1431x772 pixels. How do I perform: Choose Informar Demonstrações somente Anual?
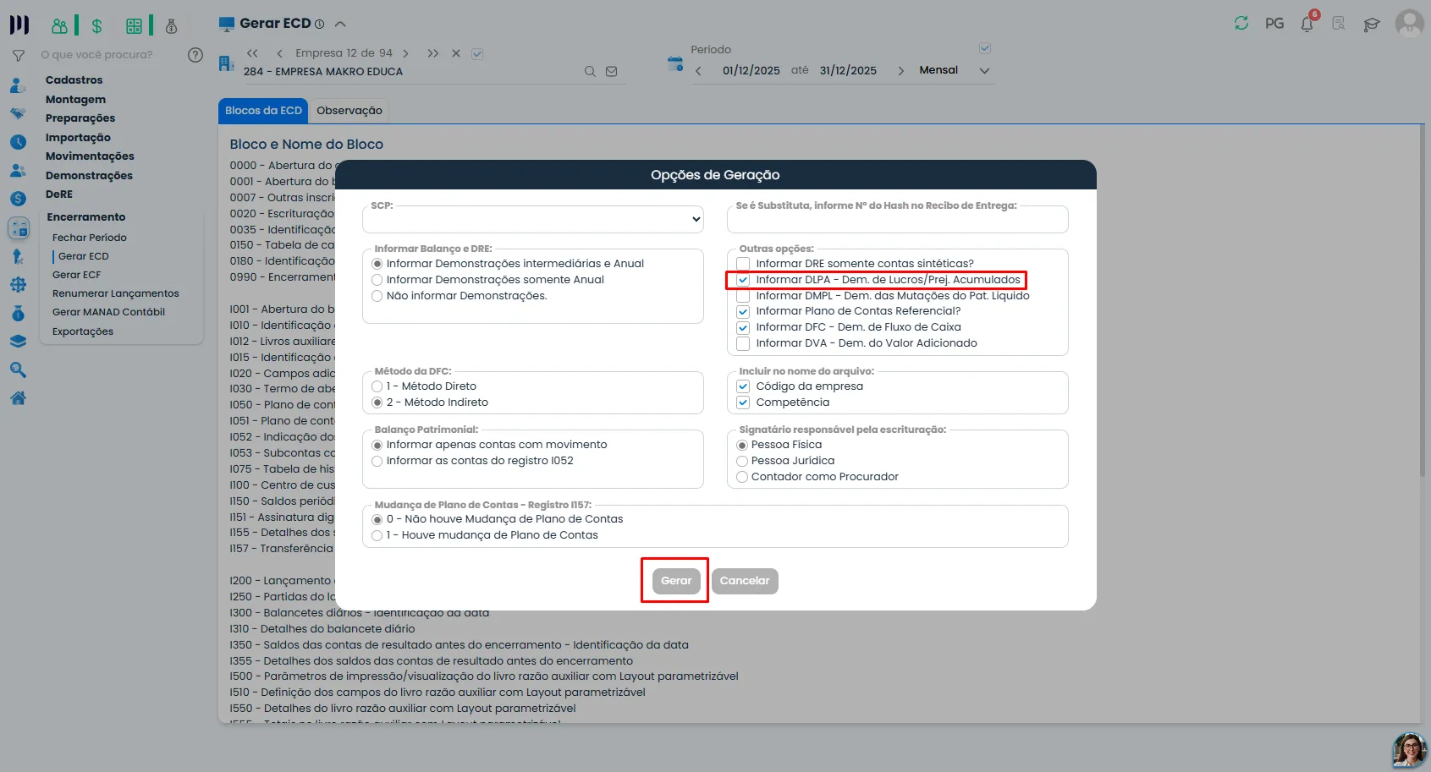(x=377, y=280)
